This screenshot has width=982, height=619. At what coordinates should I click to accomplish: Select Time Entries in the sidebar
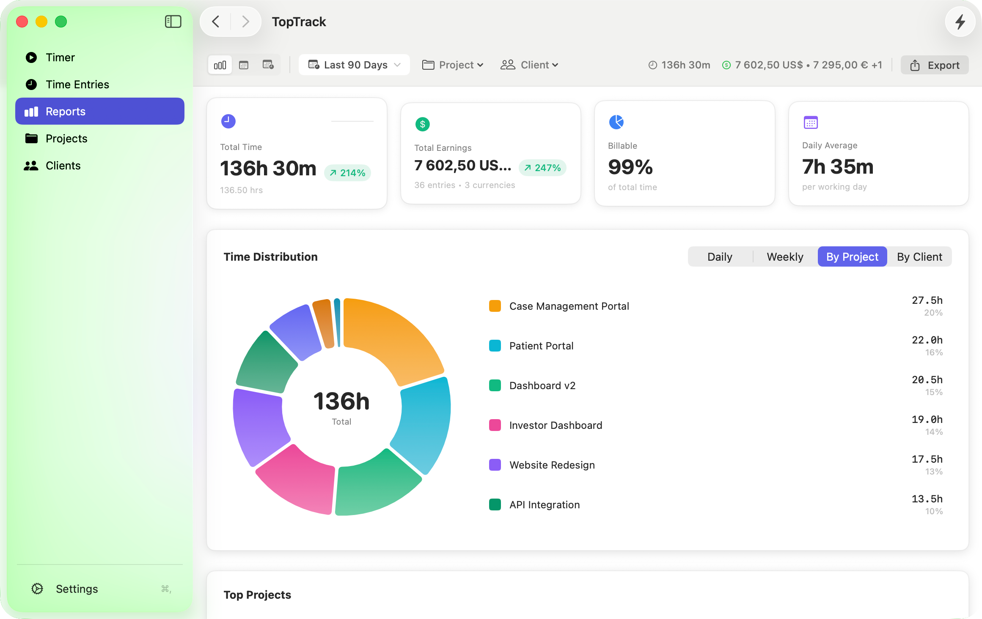[77, 84]
